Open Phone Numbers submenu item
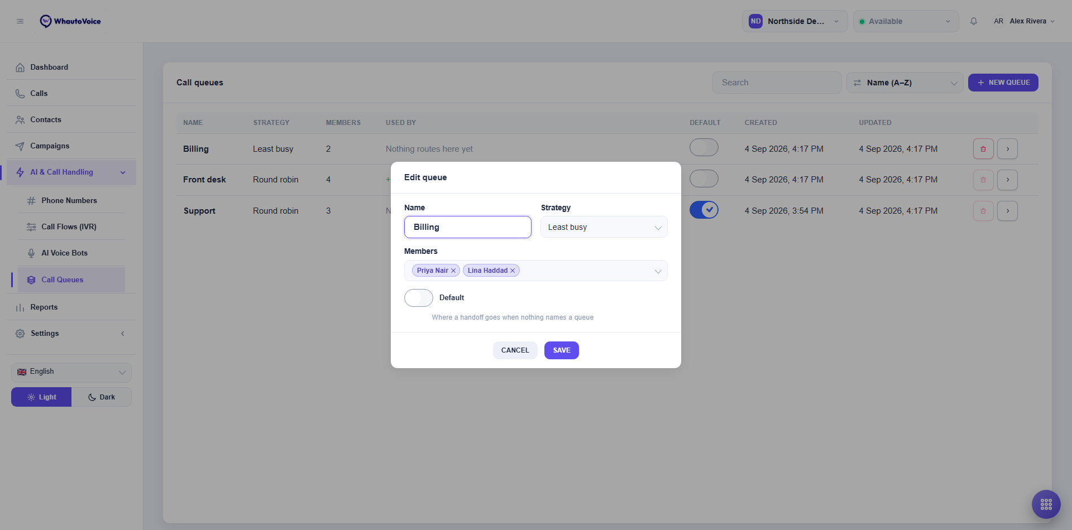Screen dimensions: 1072x530 pyautogui.click(x=71, y=200)
